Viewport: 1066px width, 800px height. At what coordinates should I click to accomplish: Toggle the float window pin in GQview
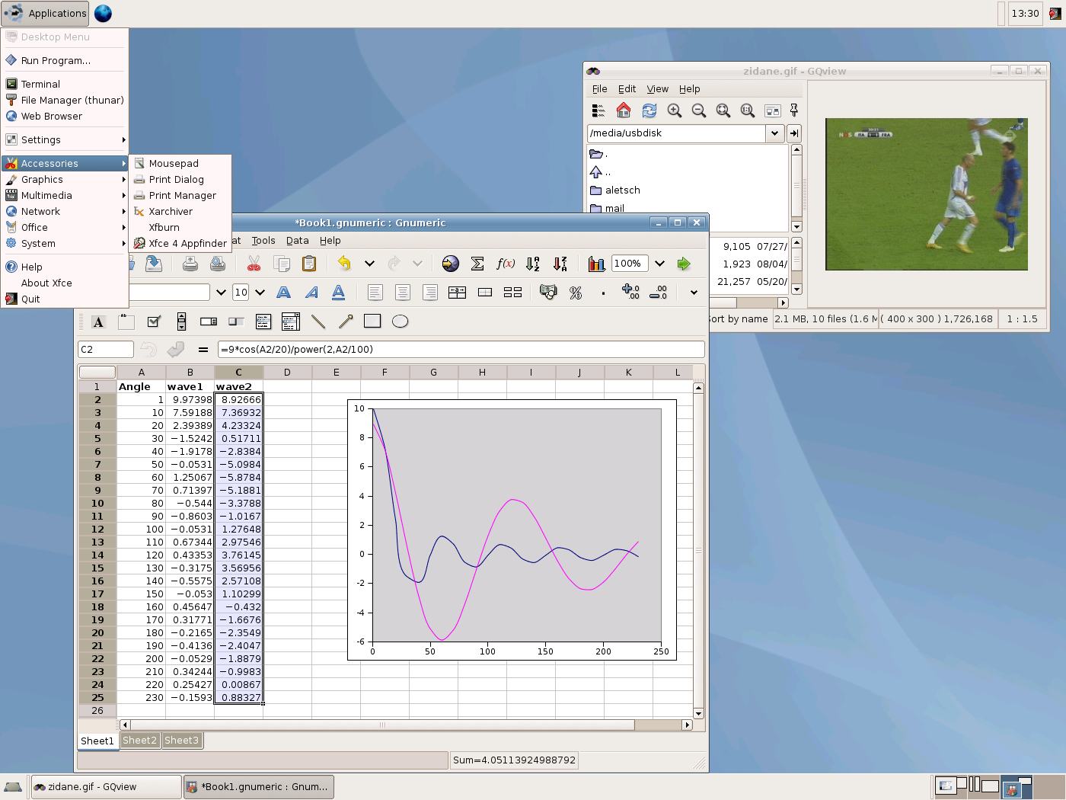click(x=793, y=110)
